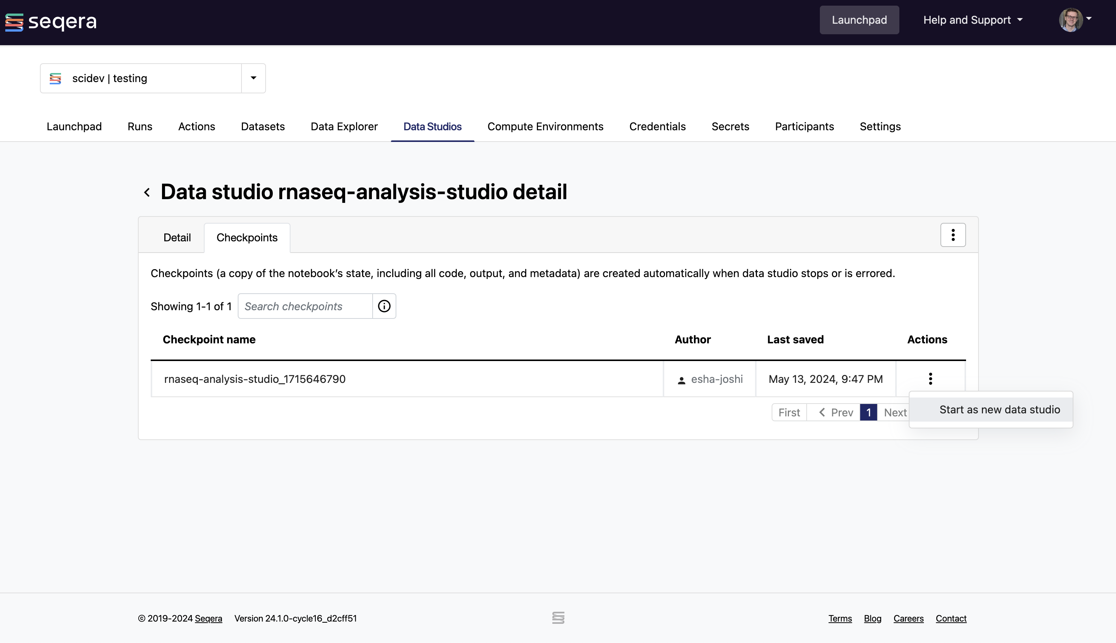Click the page number 1 pagination control
The height and width of the screenshot is (643, 1116).
pyautogui.click(x=868, y=413)
